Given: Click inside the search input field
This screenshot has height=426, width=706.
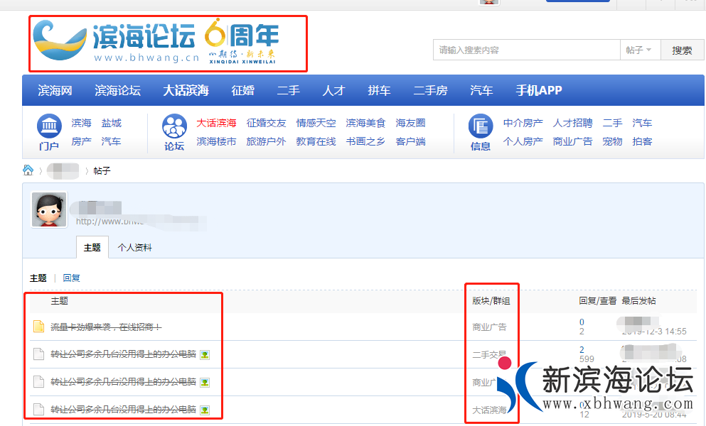Looking at the screenshot, I should pos(526,50).
